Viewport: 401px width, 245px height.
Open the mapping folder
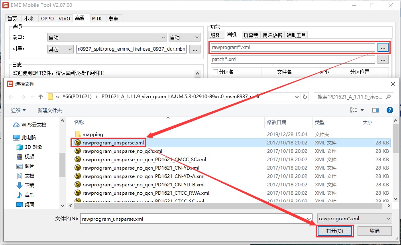(x=92, y=134)
